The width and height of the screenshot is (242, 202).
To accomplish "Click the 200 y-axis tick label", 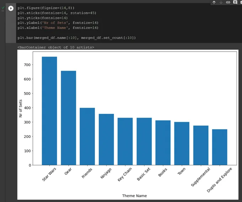I will pyautogui.click(x=27, y=137).
